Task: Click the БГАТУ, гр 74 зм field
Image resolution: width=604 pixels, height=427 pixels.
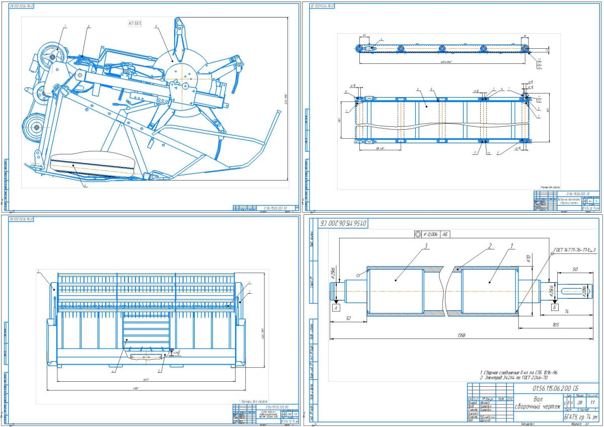Action: 580,416
